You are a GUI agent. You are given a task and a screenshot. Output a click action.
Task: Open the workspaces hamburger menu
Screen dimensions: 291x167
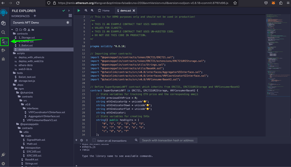click(70, 16)
